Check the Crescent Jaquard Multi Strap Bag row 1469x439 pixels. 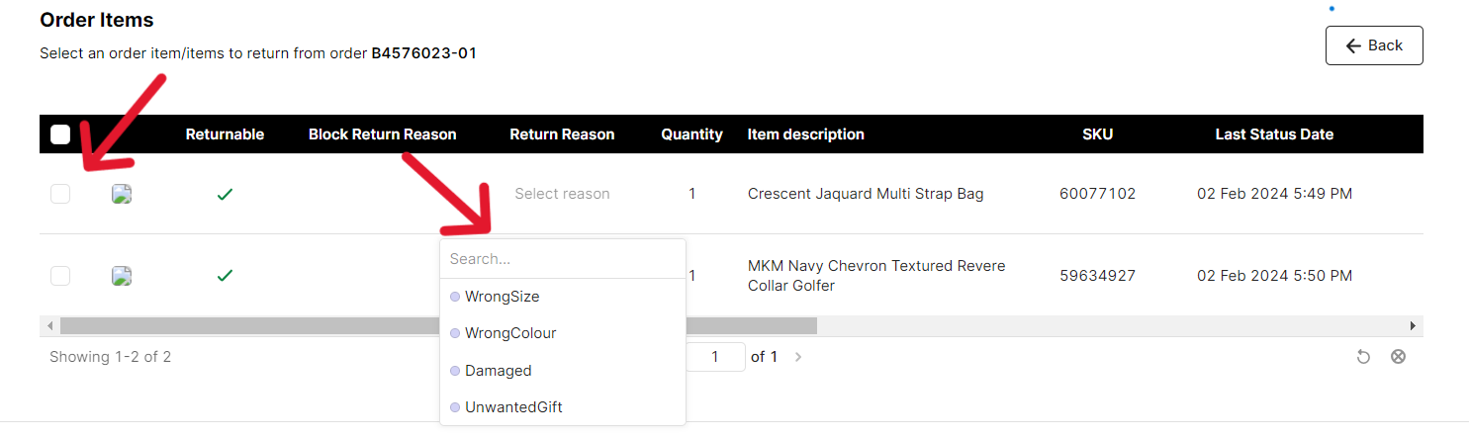60,194
